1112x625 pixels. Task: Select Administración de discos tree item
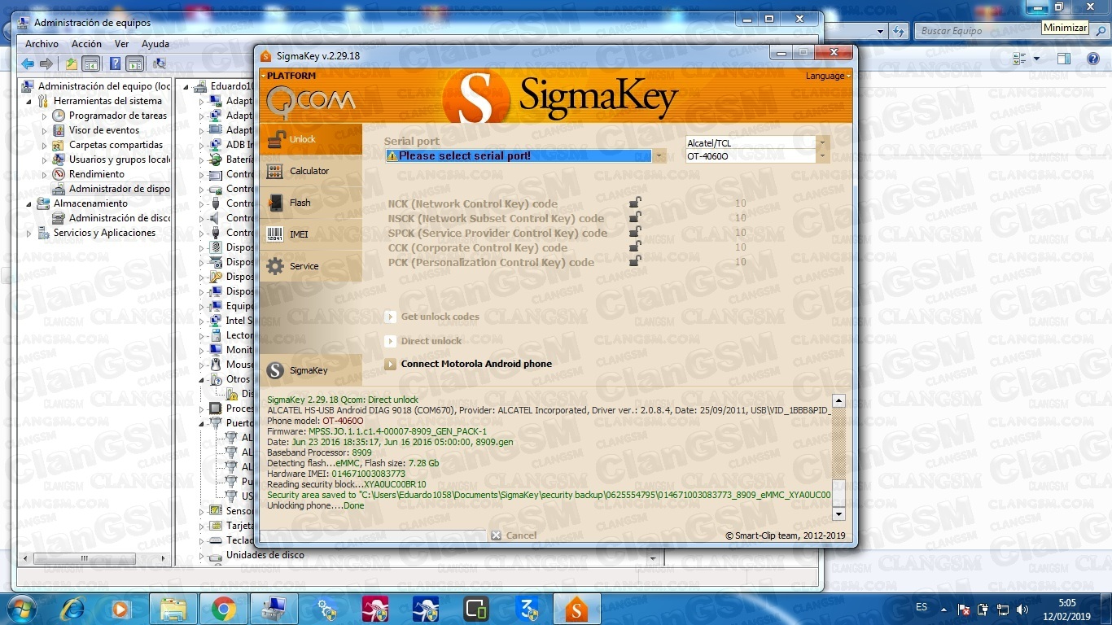tap(112, 218)
